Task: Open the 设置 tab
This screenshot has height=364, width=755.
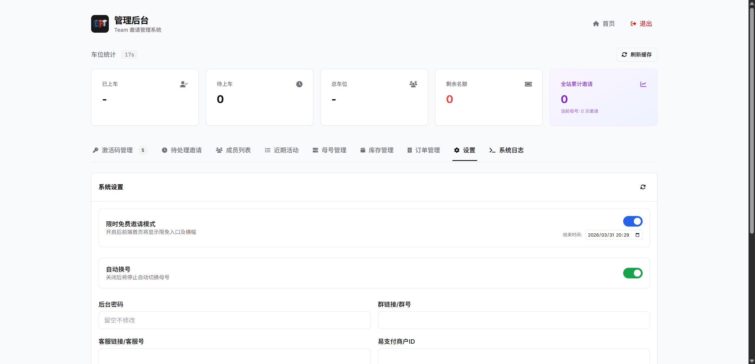Action: click(465, 150)
